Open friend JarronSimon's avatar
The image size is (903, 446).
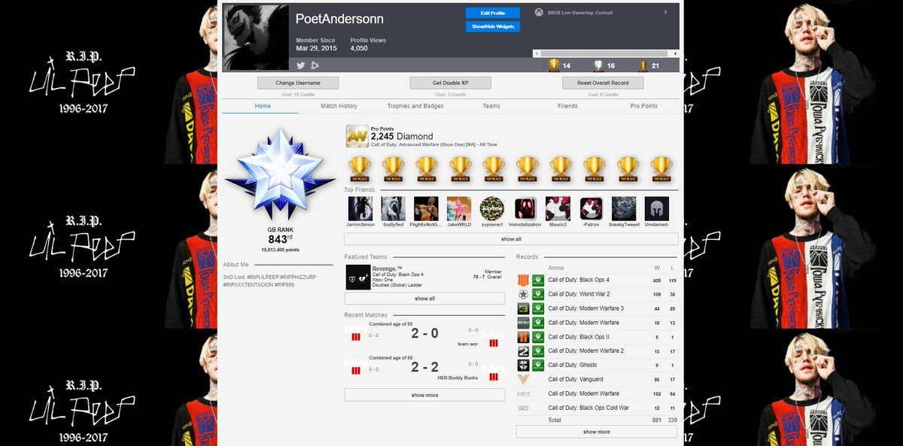tap(359, 208)
